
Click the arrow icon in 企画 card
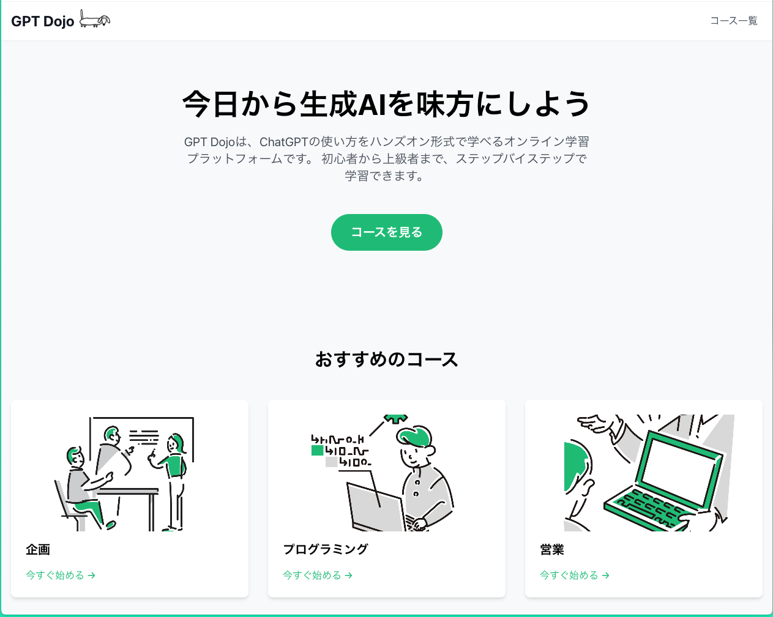click(x=92, y=575)
